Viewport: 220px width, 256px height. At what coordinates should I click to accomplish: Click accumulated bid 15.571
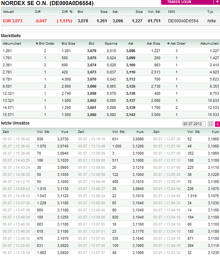click(8, 115)
